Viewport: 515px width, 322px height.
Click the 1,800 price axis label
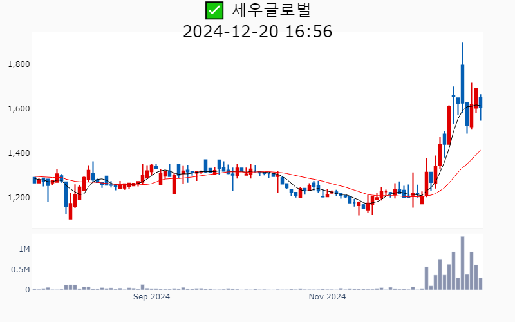click(x=19, y=64)
